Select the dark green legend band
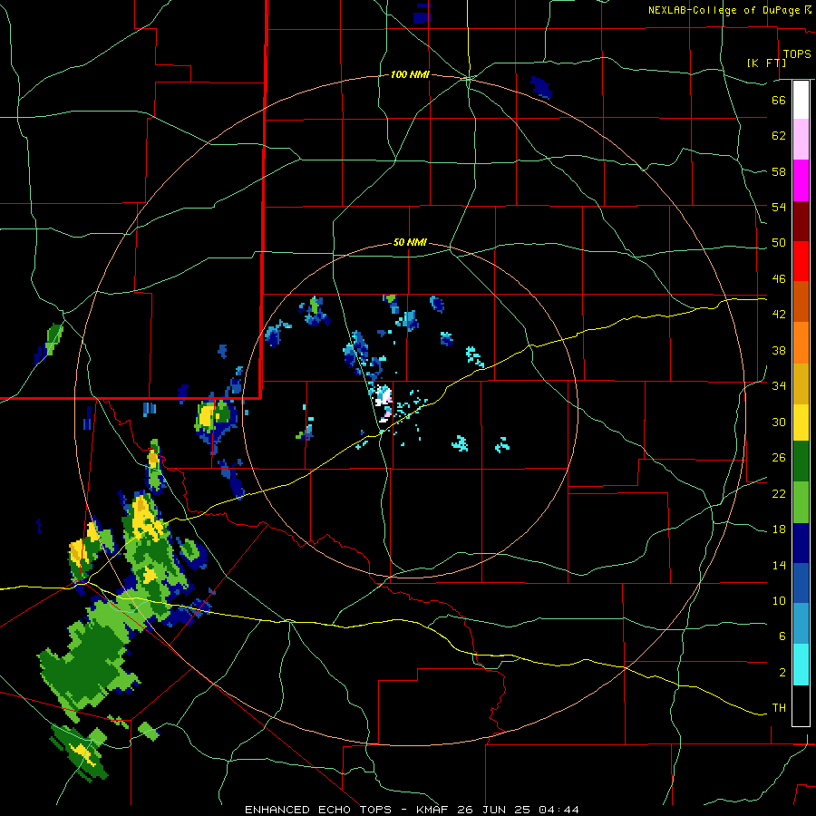Viewport: 816px width, 816px height. (x=801, y=461)
